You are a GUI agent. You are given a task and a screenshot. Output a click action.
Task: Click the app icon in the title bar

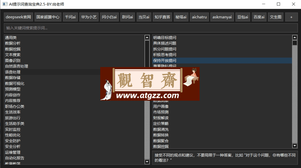click(5, 4)
